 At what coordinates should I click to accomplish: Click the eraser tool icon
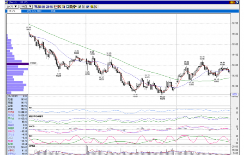[87, 7]
